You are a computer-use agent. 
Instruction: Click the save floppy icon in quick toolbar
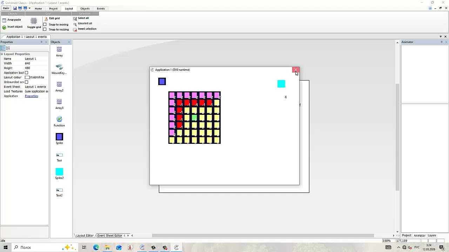15,8
